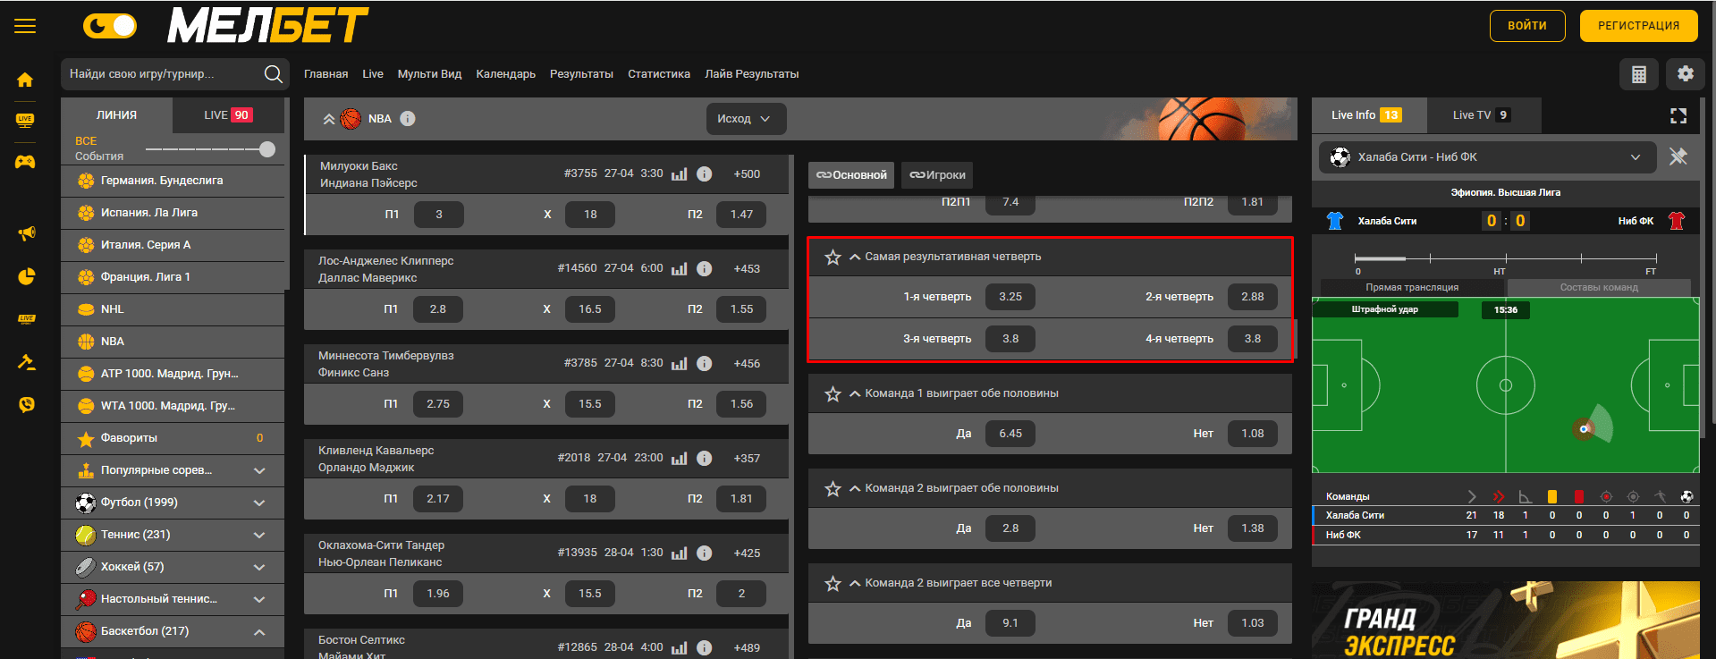Expand Теннис (231) category
The image size is (1716, 659).
tap(259, 535)
